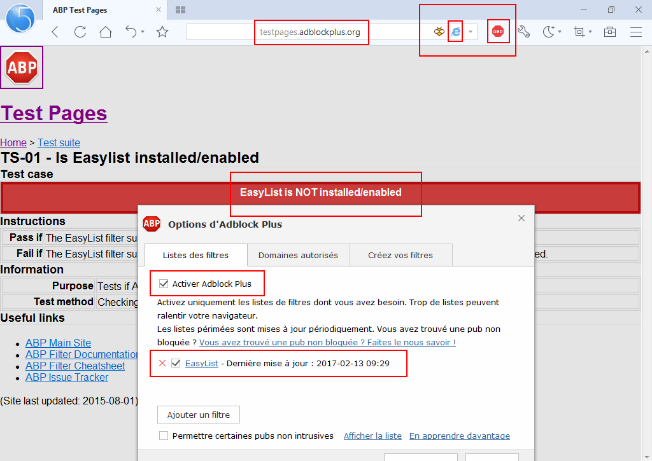Minimize the browser window

coord(584,10)
